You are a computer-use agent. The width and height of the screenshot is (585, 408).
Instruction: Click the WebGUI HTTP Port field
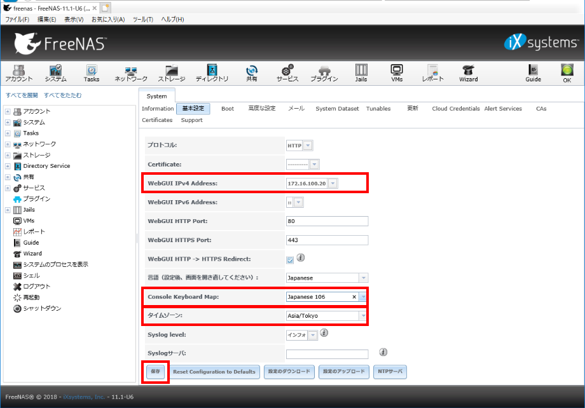[x=327, y=221]
